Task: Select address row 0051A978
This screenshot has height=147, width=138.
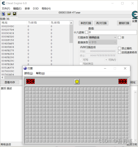Action: pyautogui.click(x=11, y=68)
